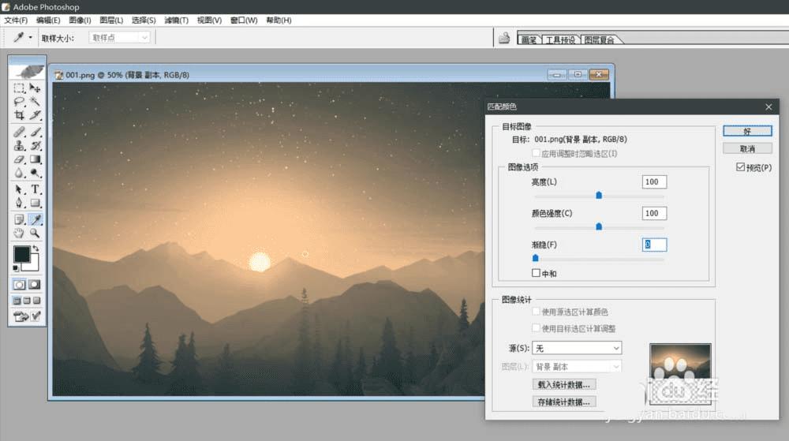Viewport: 789px width, 441px height.
Task: Adjust the 颜色强度 color intensity slider handle
Action: (x=599, y=226)
